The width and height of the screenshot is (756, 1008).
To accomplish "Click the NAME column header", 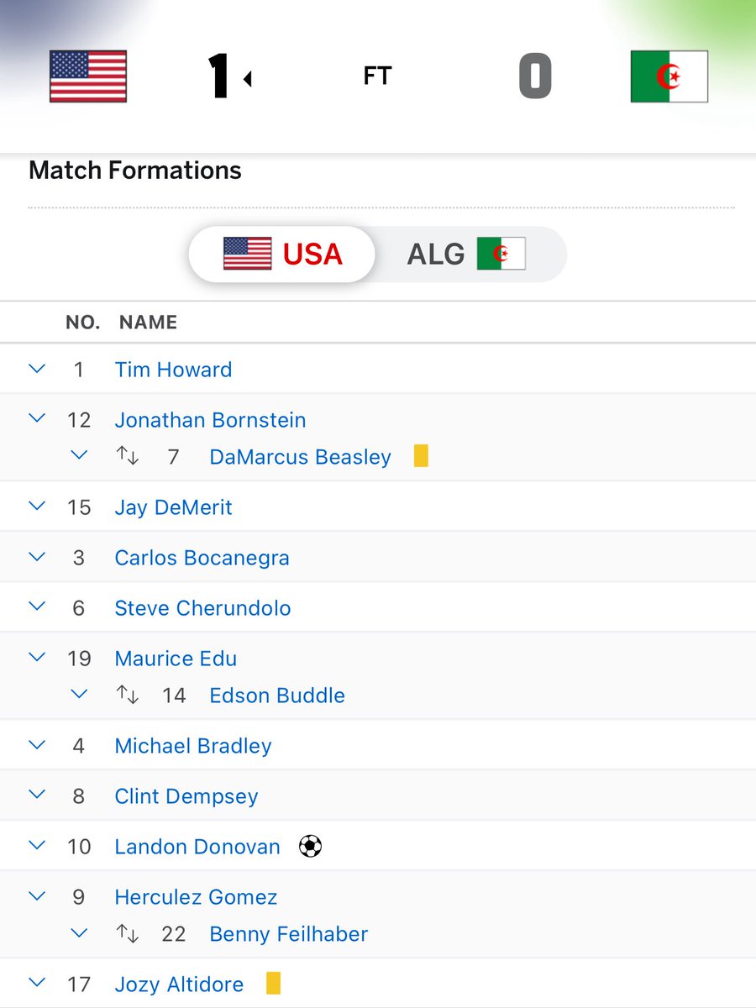I will 148,323.
